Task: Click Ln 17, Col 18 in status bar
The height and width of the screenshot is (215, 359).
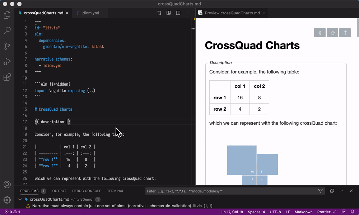Action: click(232, 212)
